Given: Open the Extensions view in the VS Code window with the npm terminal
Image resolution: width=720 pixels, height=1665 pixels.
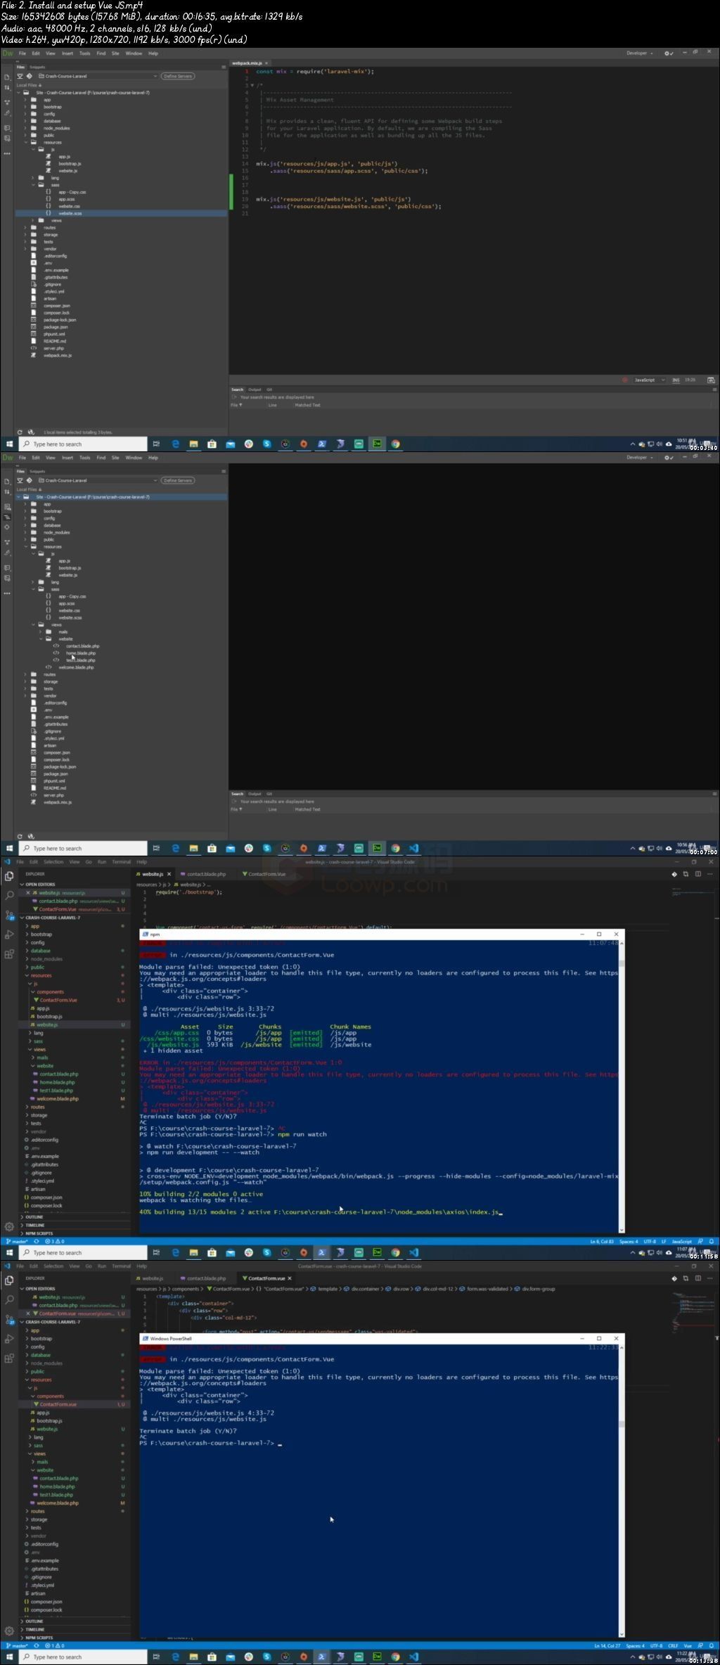Looking at the screenshot, I should pos(9,954).
